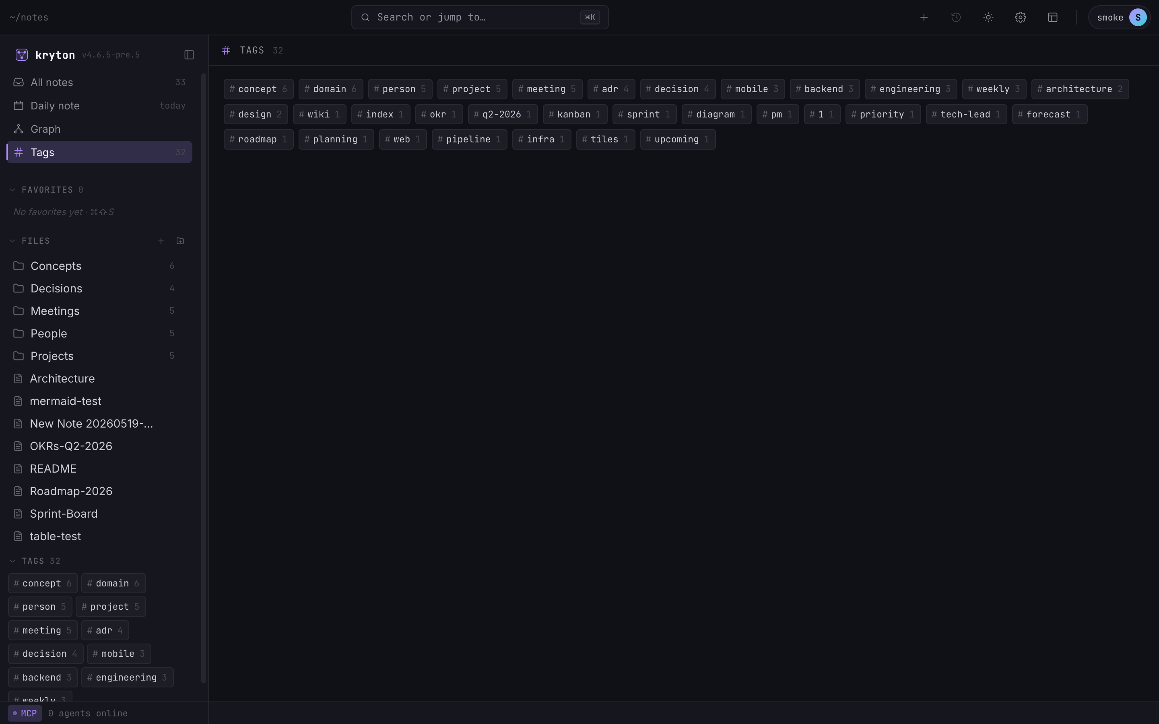Open the OKRs-Q2-2026 note
This screenshot has height=724, width=1159.
click(x=100, y=446)
